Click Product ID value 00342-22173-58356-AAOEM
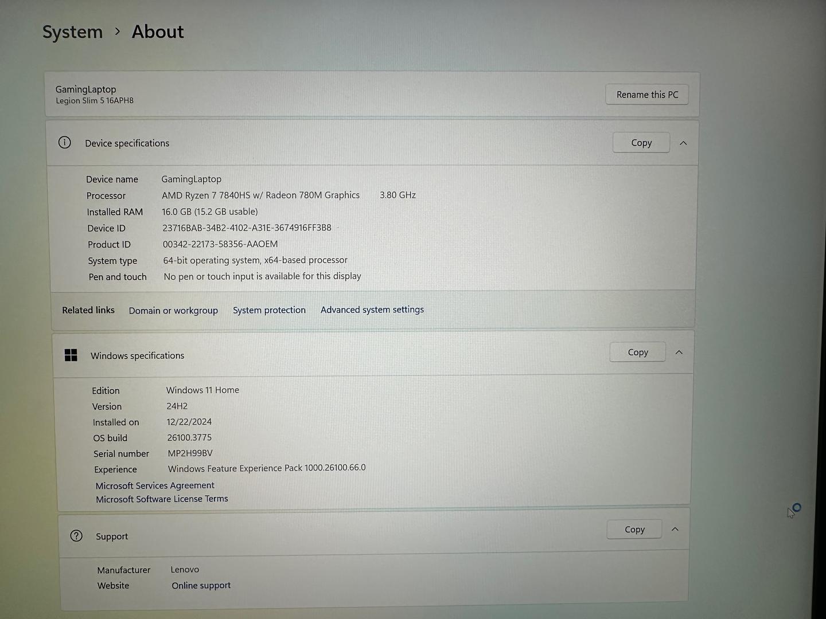 [x=220, y=244]
